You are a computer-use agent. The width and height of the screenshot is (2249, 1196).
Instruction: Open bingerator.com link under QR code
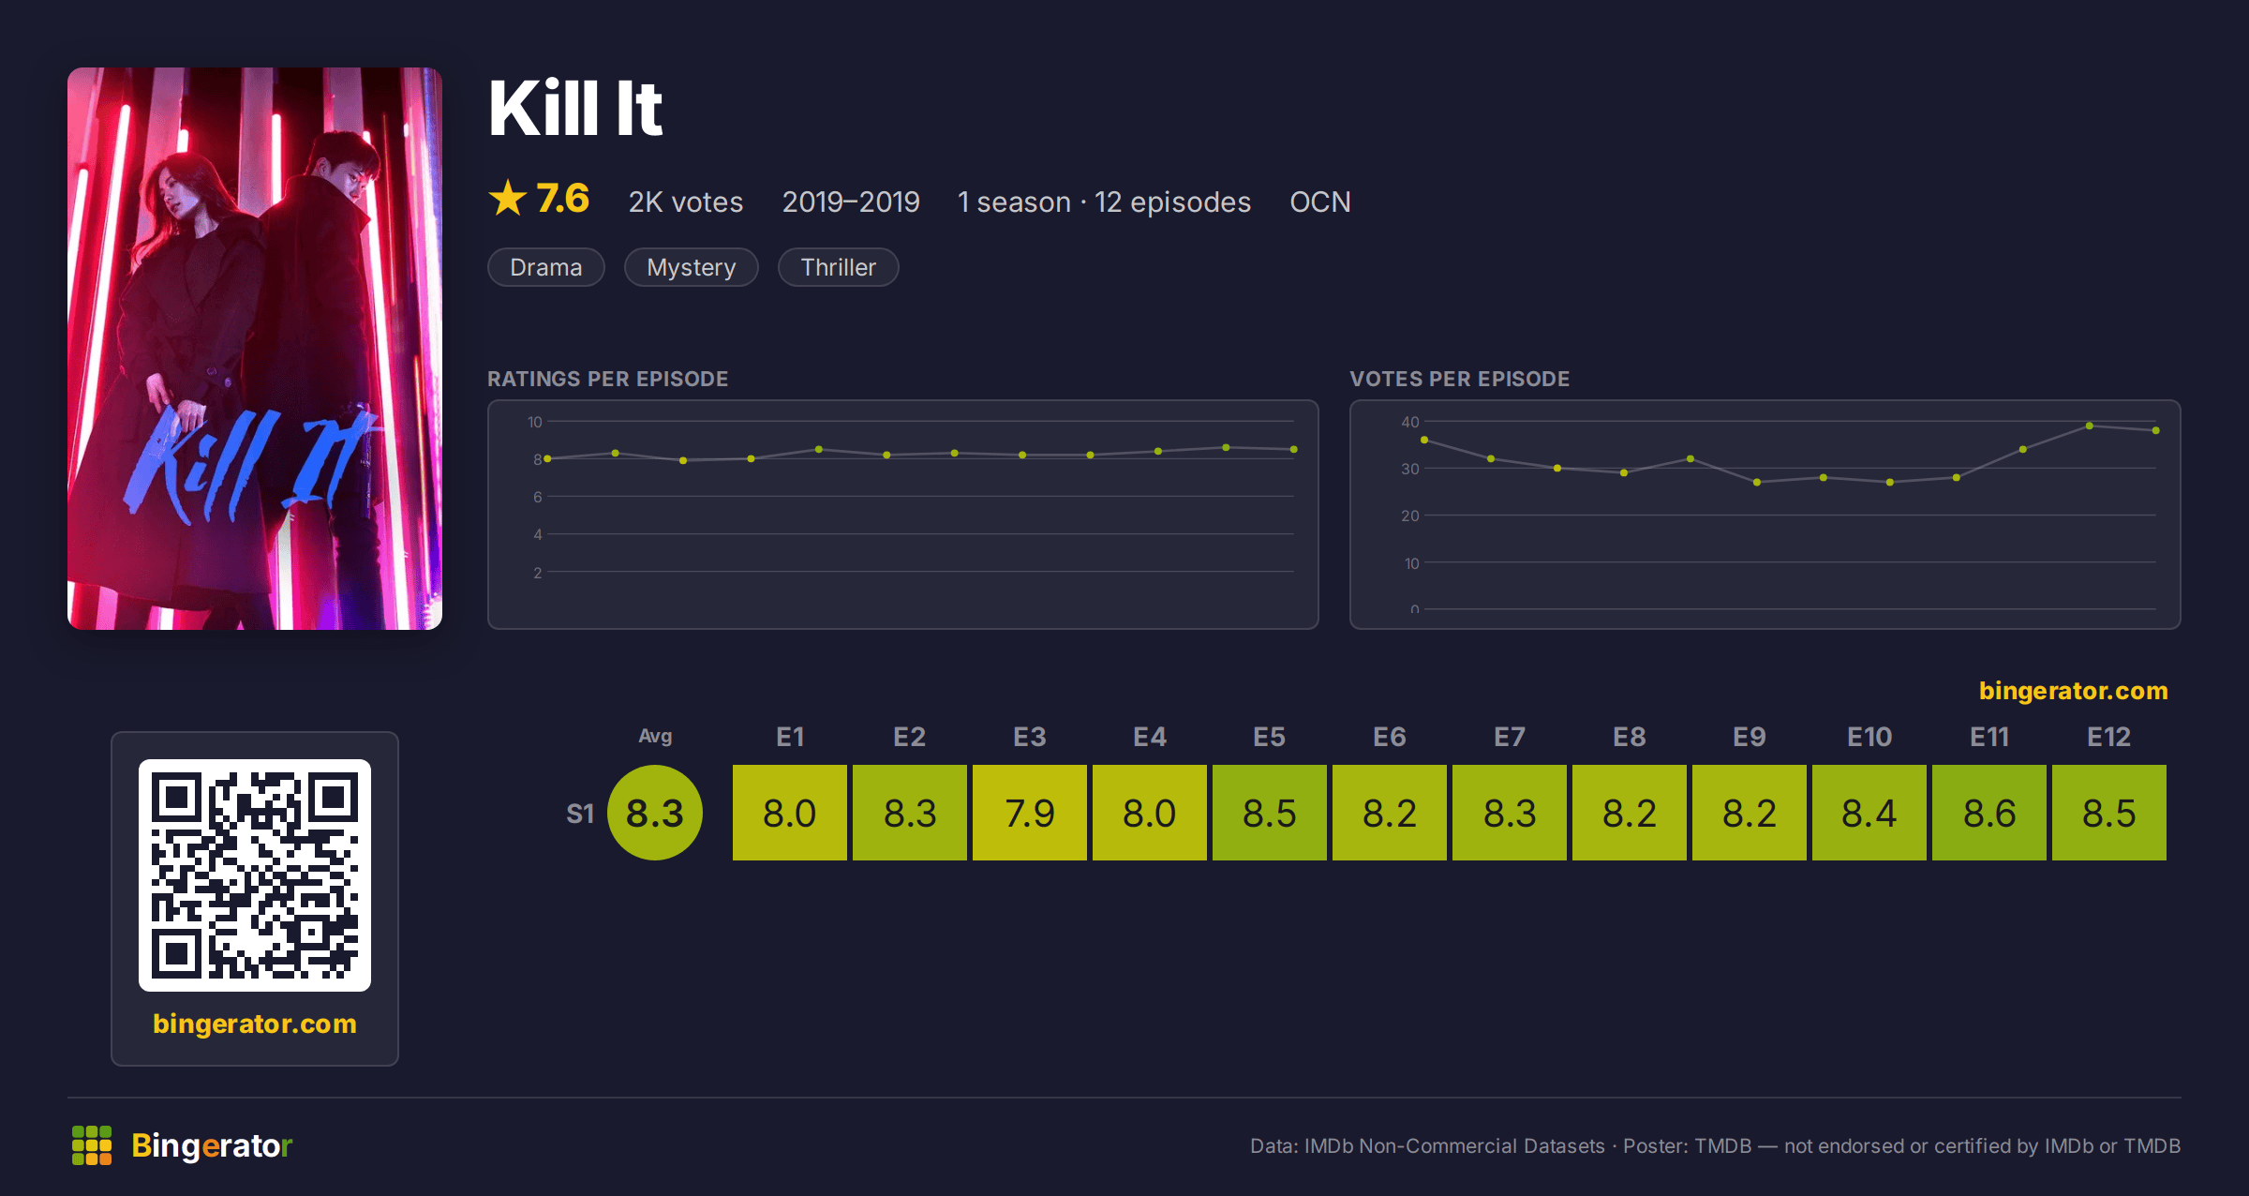coord(255,1024)
